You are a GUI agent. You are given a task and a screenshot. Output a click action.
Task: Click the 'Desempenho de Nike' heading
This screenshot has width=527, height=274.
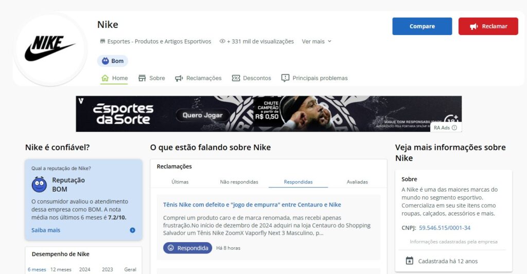tap(61, 254)
